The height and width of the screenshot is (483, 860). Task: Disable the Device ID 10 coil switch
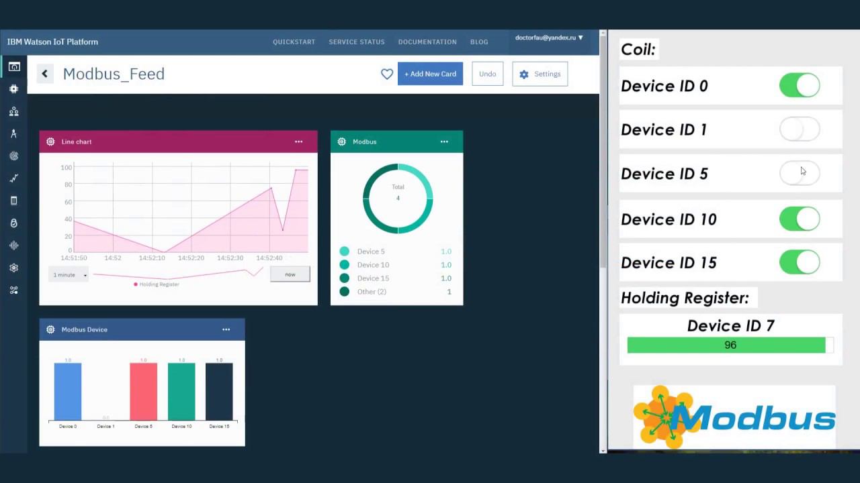click(800, 219)
